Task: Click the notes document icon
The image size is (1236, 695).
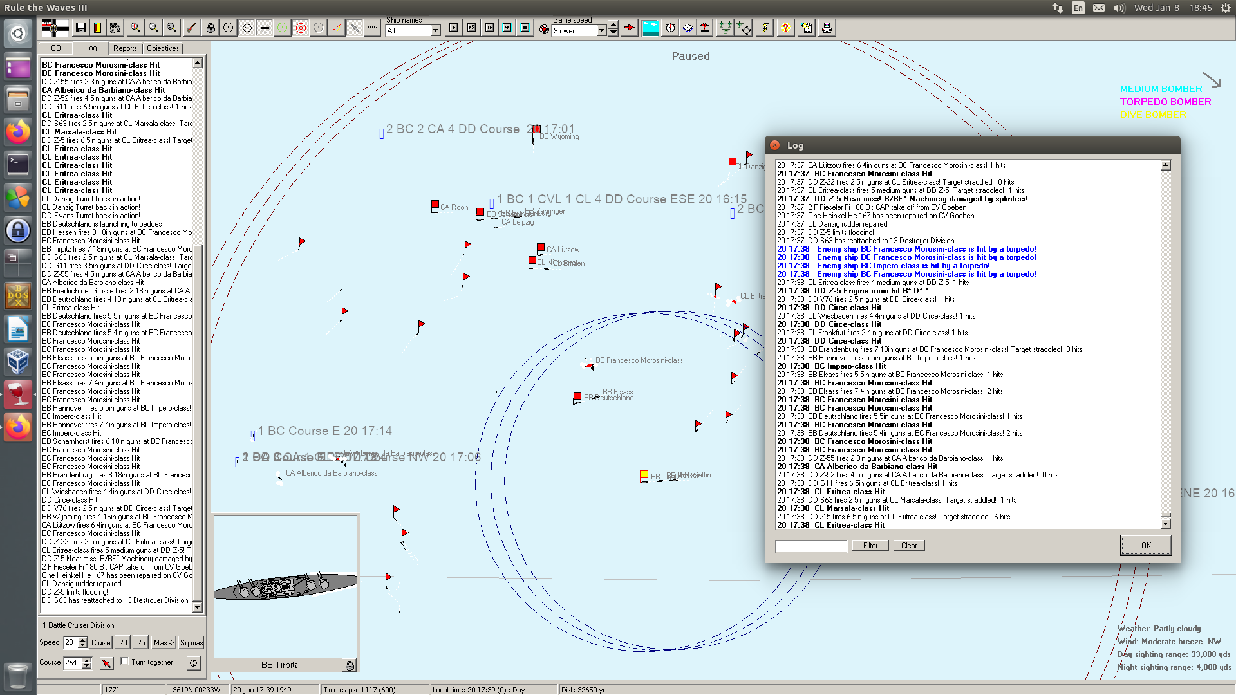Action: click(807, 28)
